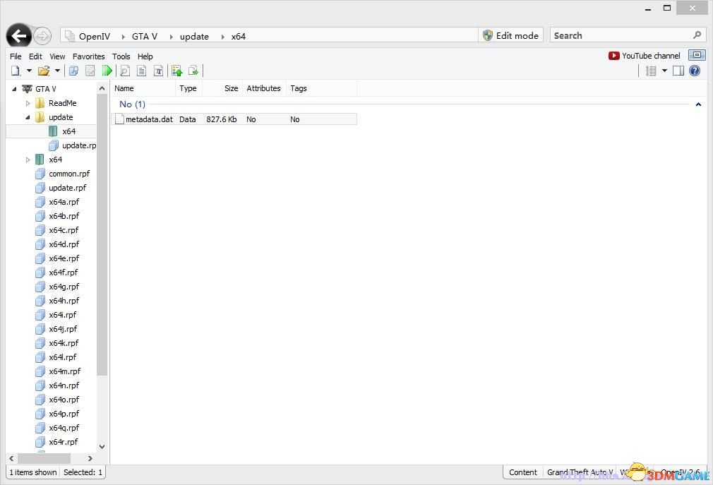The image size is (713, 485).
Task: Click the view mode list icon
Action: 651,71
